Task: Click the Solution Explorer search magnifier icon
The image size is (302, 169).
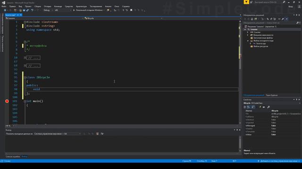Action: 297,23
